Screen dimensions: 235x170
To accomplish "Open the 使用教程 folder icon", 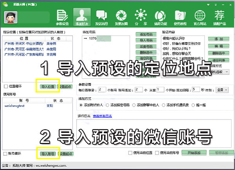I will click(180, 17).
